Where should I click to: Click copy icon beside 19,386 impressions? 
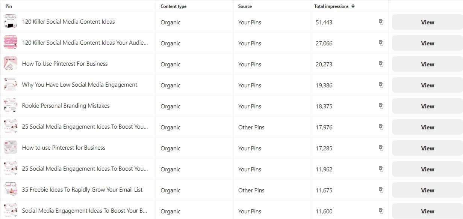381,85
